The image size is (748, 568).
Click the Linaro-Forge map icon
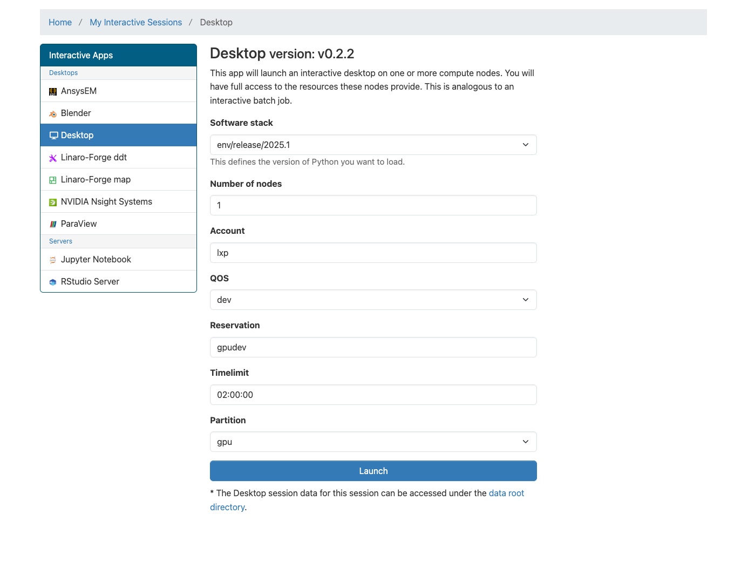(53, 180)
